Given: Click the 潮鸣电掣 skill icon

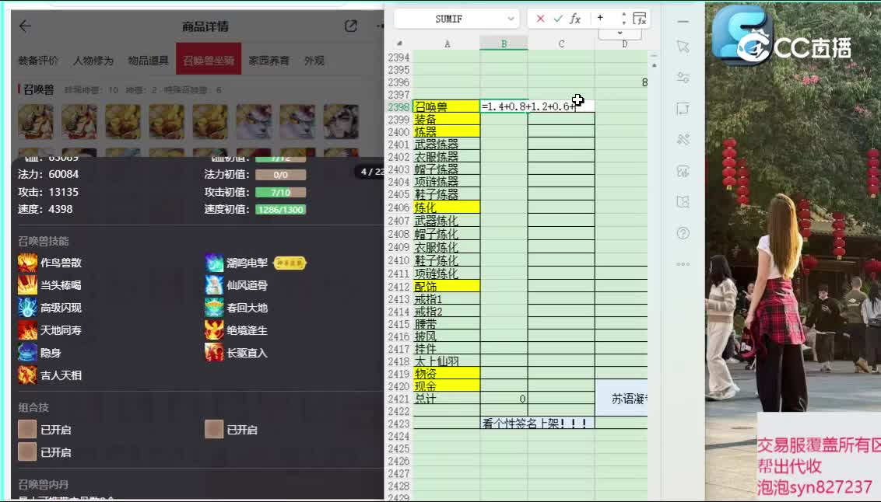Looking at the screenshot, I should [x=213, y=263].
